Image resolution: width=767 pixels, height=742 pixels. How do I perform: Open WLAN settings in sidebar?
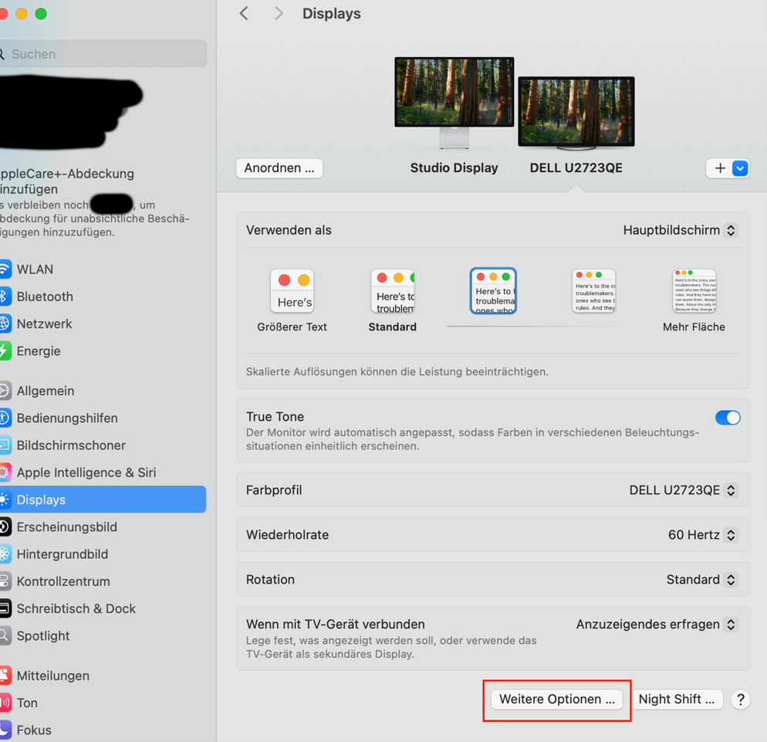point(103,269)
